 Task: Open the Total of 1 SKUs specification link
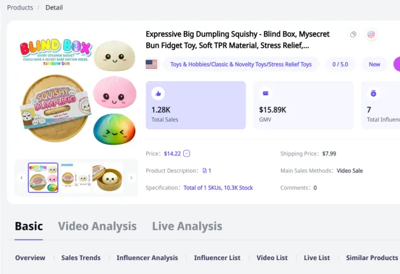218,188
